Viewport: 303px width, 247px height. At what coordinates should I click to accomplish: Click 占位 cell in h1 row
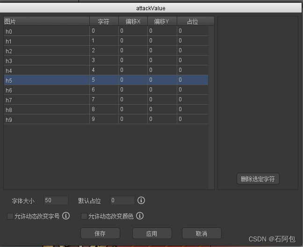point(193,41)
